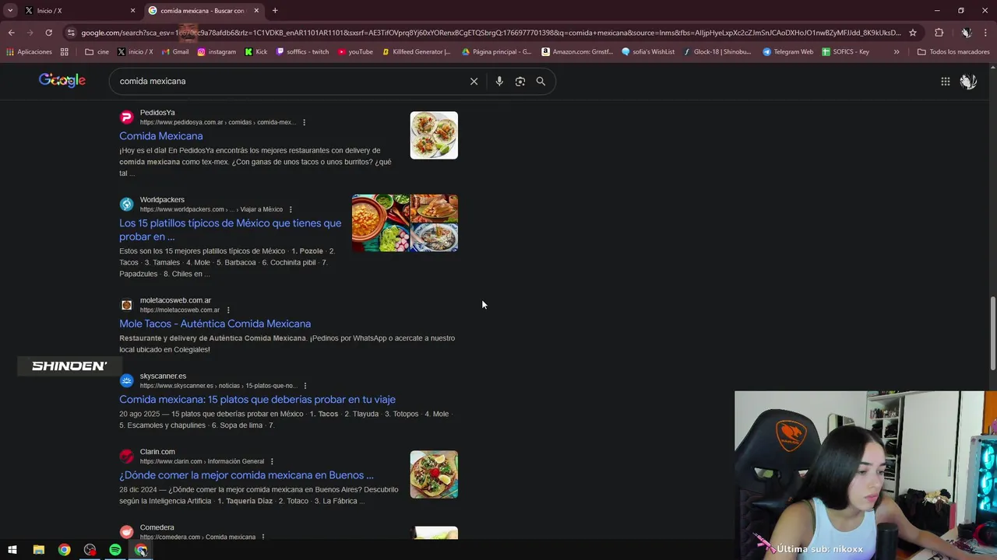Open Chrome profile icon in toolbar
This screenshot has width=997, height=560.
click(x=966, y=33)
